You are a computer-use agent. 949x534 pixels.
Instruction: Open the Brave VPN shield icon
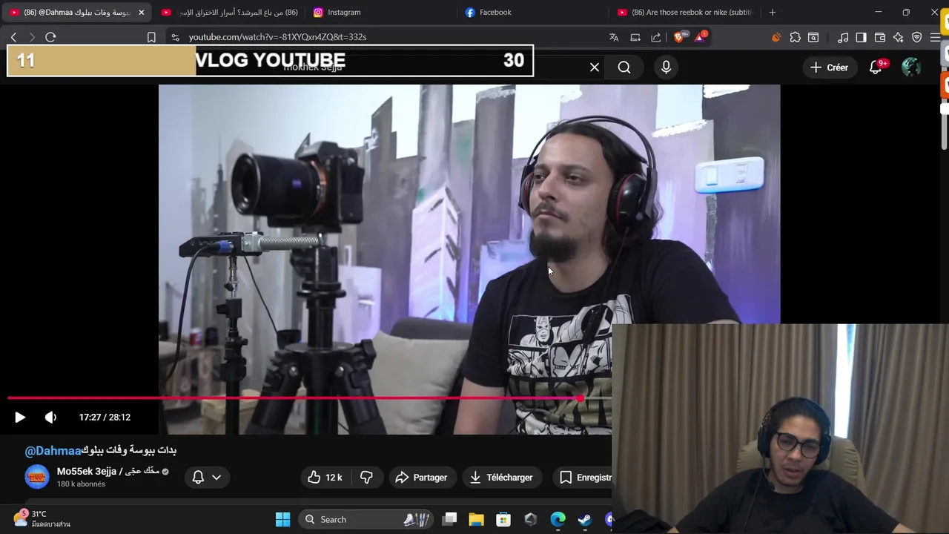pyautogui.click(x=917, y=37)
